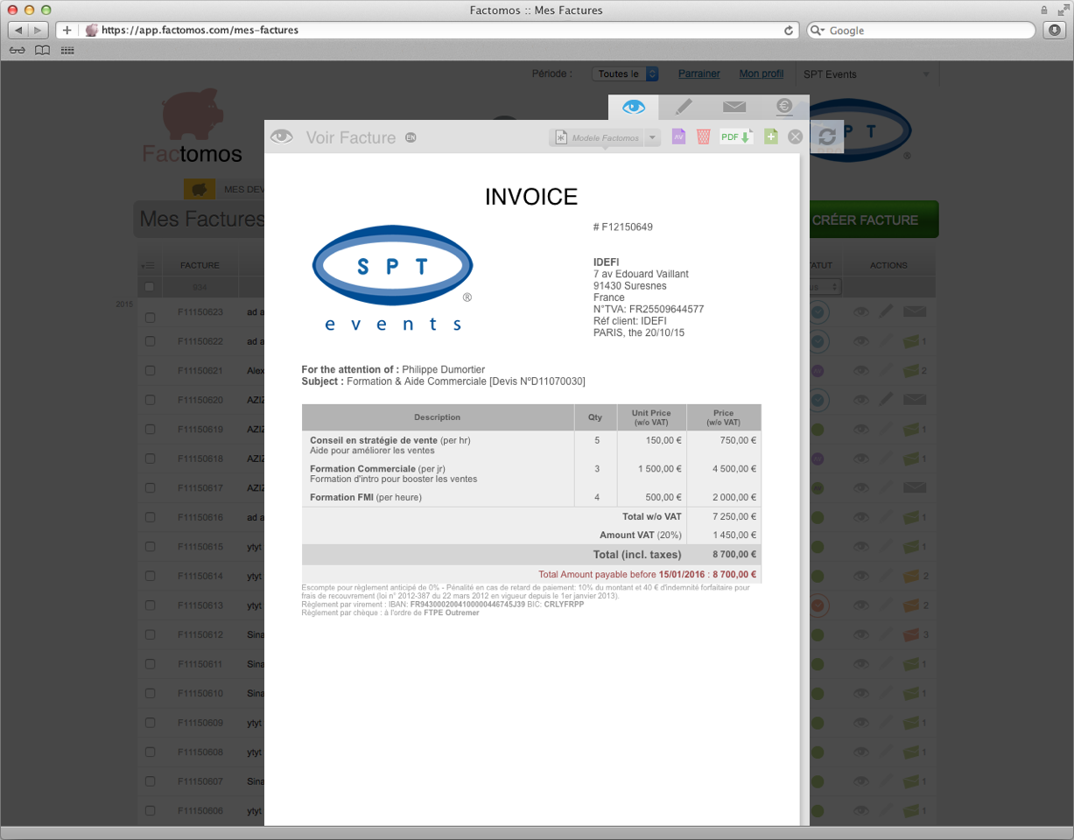This screenshot has height=840, width=1074.
Task: Send invoice F11150617 with its envelope icon
Action: (x=915, y=488)
